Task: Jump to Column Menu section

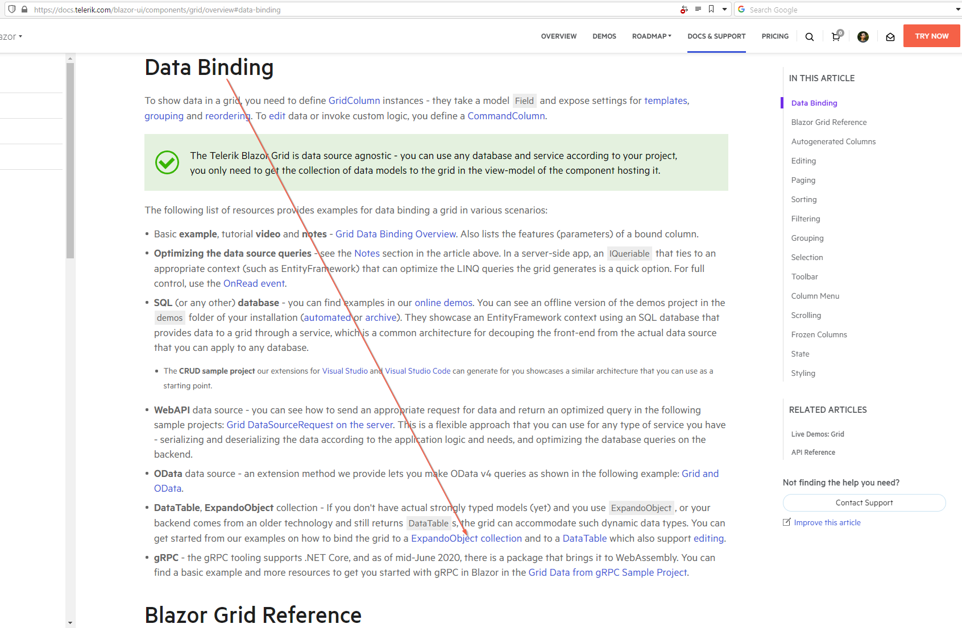Action: tap(815, 296)
